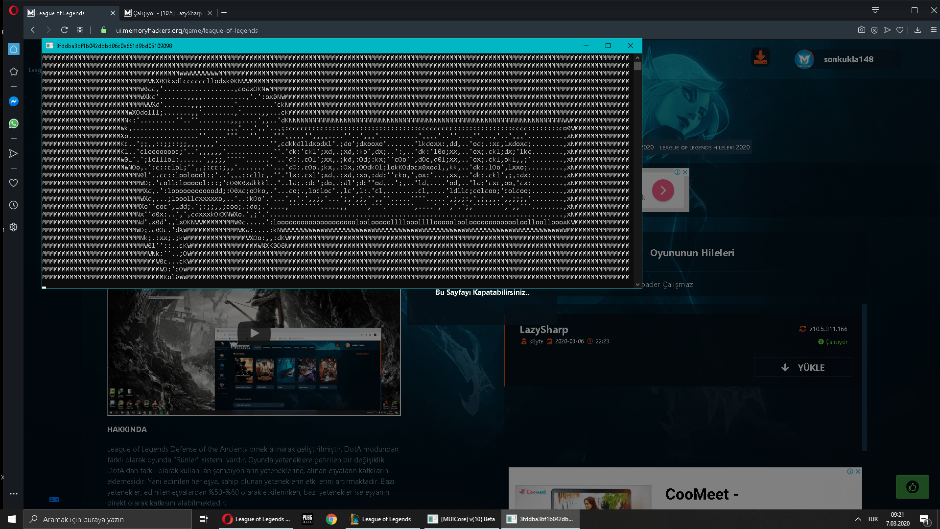Viewport: 940px width, 529px height.
Task: Show hidden system tray icons
Action: [x=858, y=519]
